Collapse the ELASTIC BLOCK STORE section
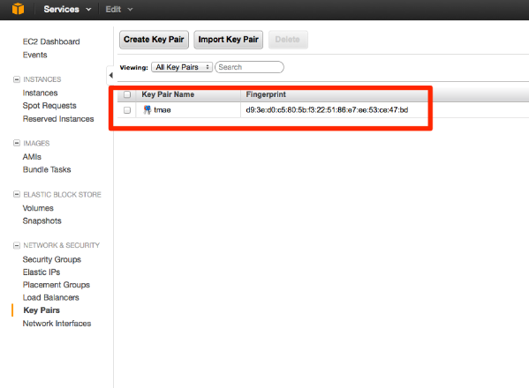The image size is (529, 388). pos(17,194)
